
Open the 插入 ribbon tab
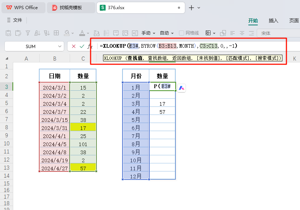tap(273, 21)
